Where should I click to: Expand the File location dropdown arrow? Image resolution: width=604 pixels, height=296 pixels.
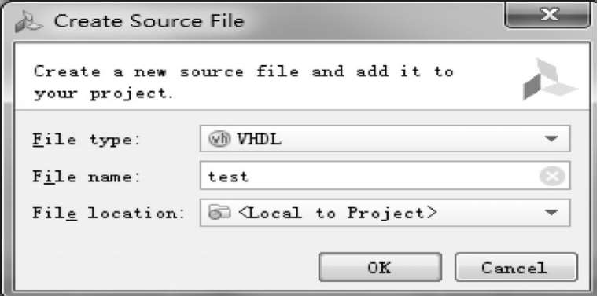click(552, 212)
